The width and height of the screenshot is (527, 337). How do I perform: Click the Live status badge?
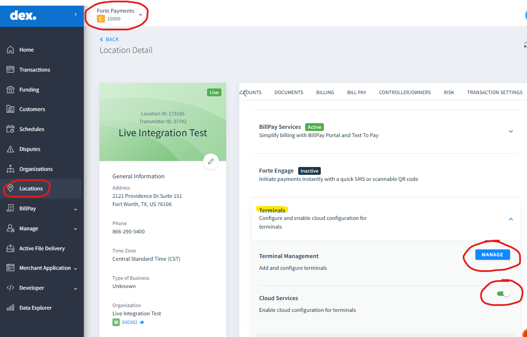click(214, 92)
